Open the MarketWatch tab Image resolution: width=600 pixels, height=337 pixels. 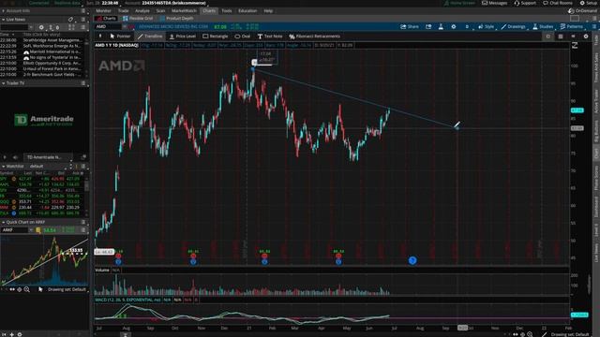tap(184, 10)
